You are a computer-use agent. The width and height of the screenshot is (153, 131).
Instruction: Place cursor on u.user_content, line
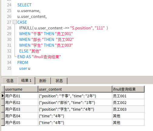click(x=32, y=16)
